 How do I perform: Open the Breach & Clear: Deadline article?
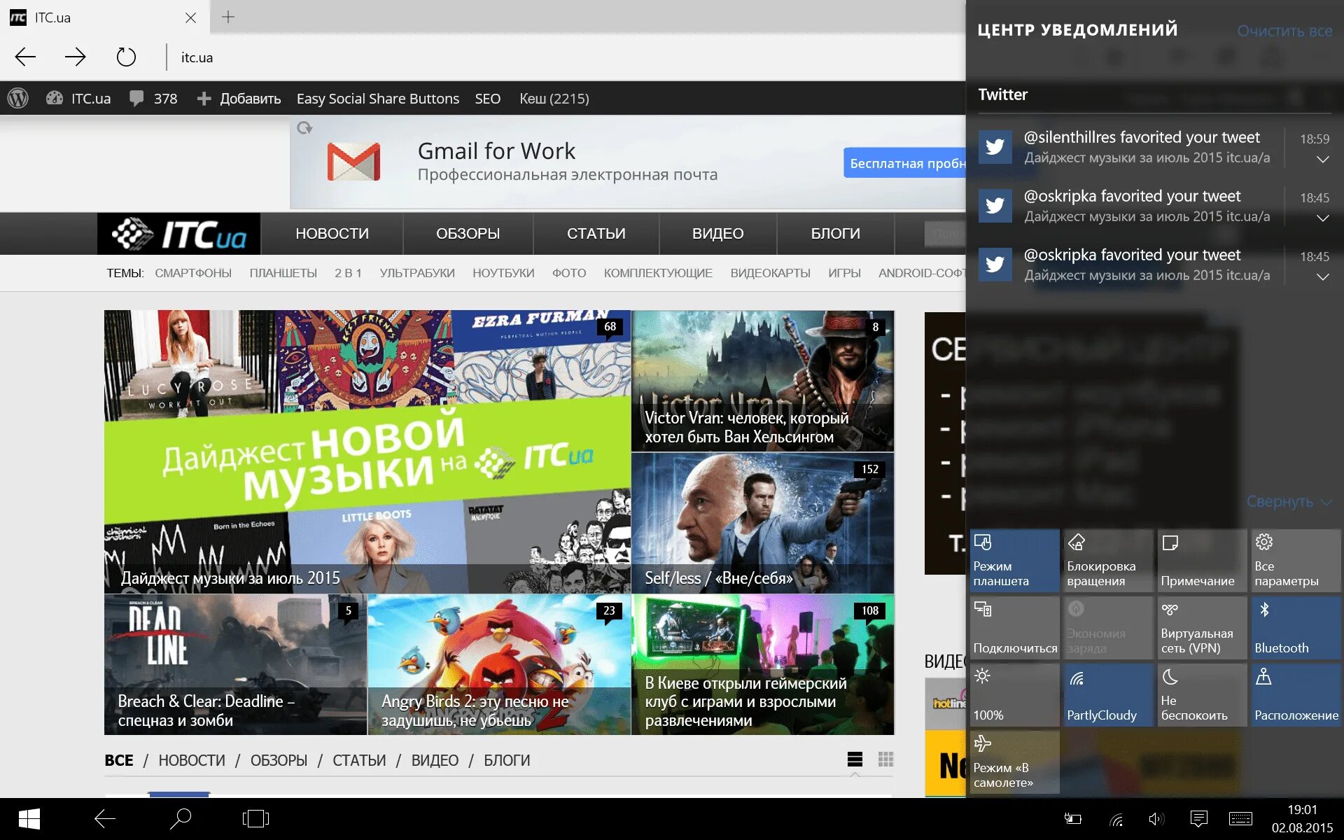click(x=235, y=664)
